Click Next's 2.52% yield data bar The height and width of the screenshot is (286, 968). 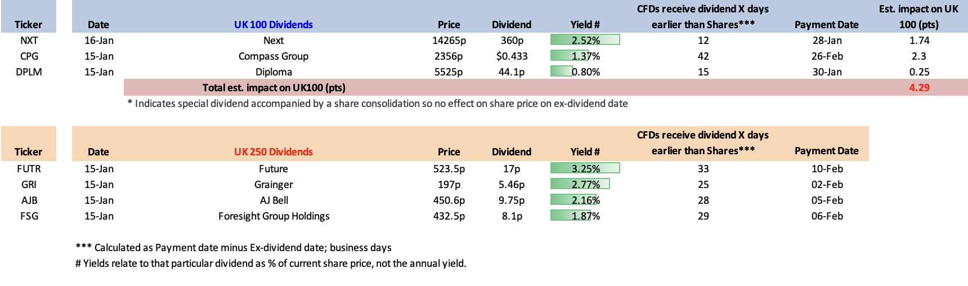[x=585, y=40]
